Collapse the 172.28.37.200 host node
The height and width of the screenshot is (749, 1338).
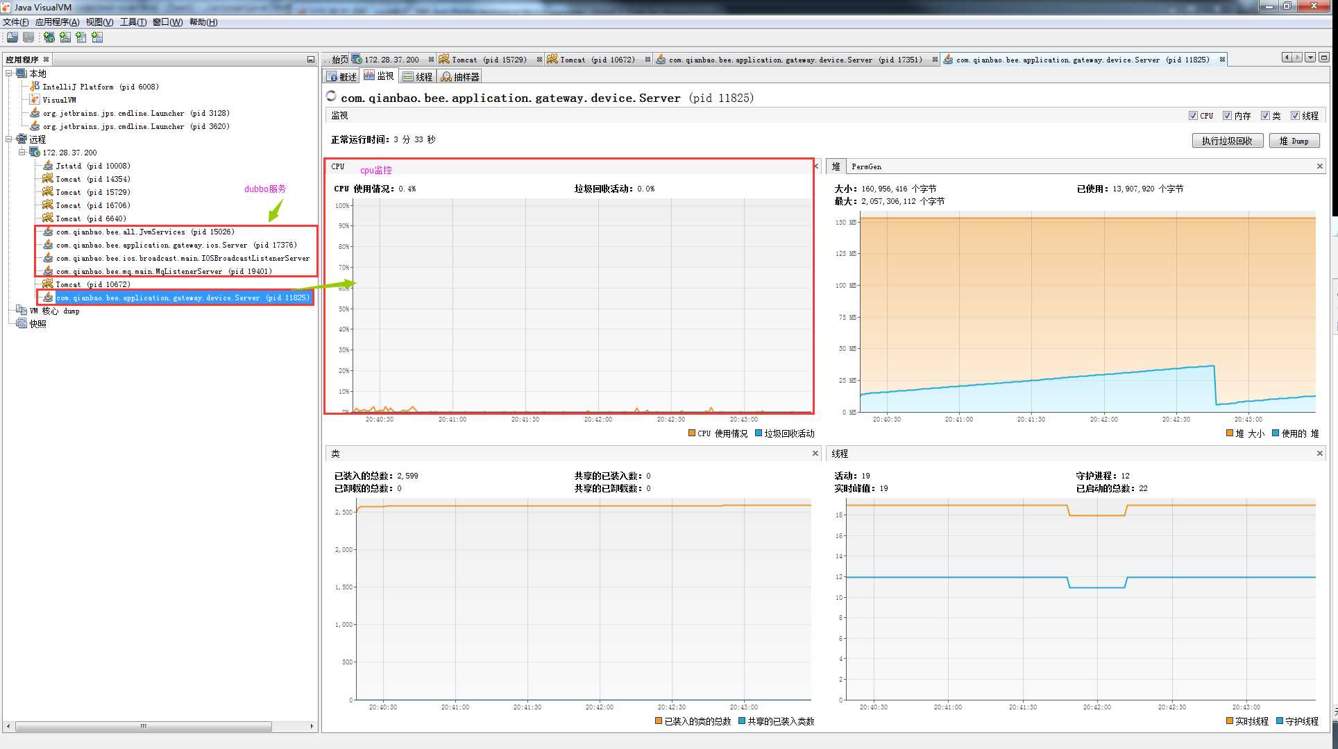[22, 152]
